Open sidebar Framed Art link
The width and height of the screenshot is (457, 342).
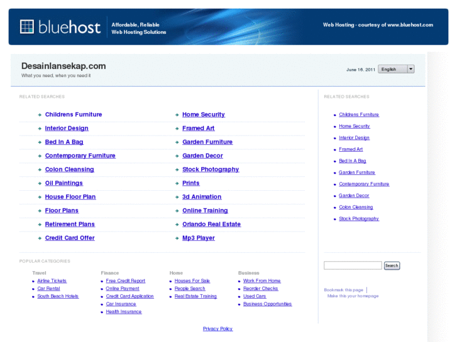[351, 149]
